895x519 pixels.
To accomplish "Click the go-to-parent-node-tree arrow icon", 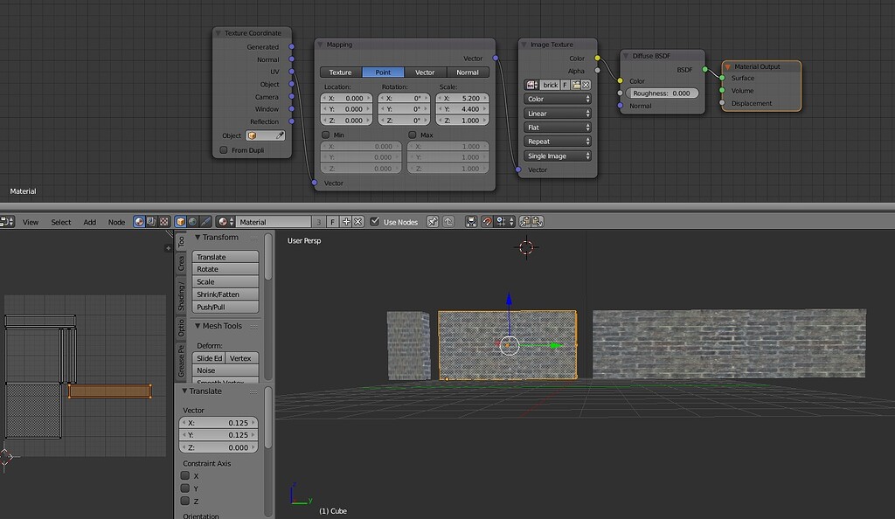I will click(x=447, y=221).
